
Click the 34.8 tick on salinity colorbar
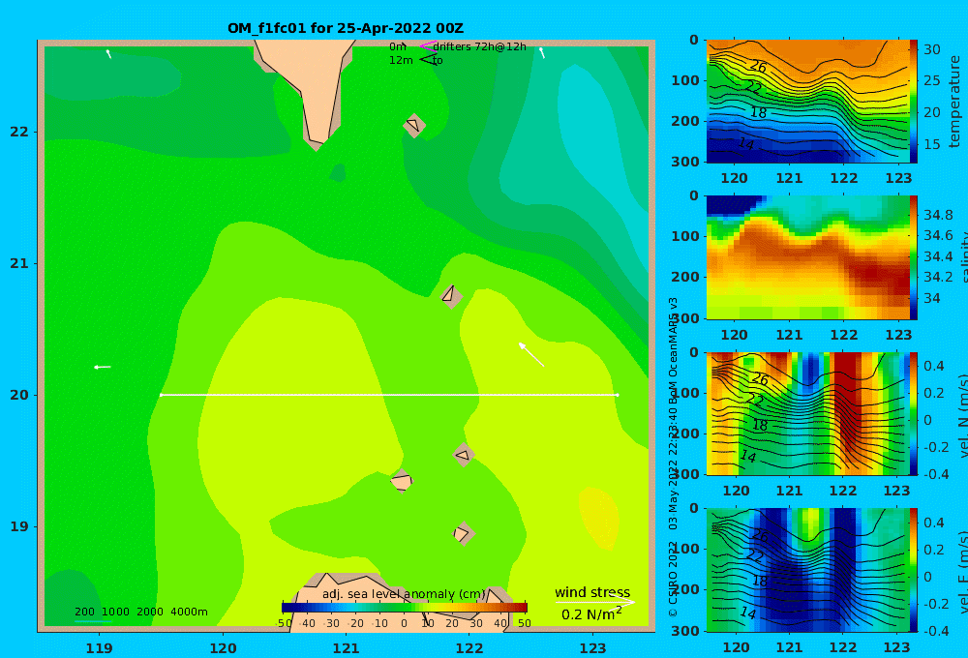point(938,215)
